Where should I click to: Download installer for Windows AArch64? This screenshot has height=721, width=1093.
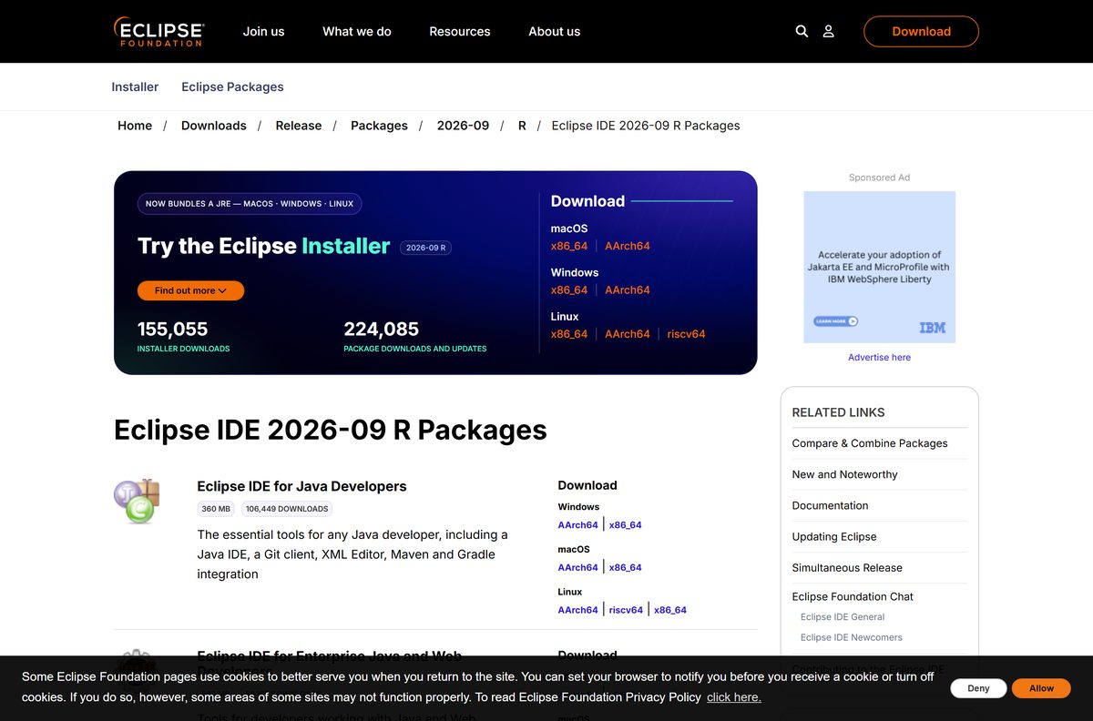click(628, 289)
